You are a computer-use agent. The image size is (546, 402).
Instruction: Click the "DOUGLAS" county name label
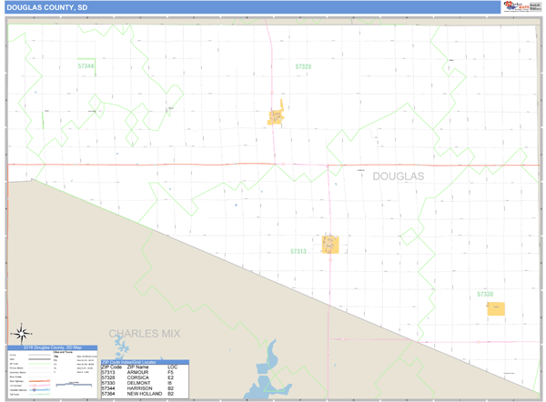tap(399, 176)
